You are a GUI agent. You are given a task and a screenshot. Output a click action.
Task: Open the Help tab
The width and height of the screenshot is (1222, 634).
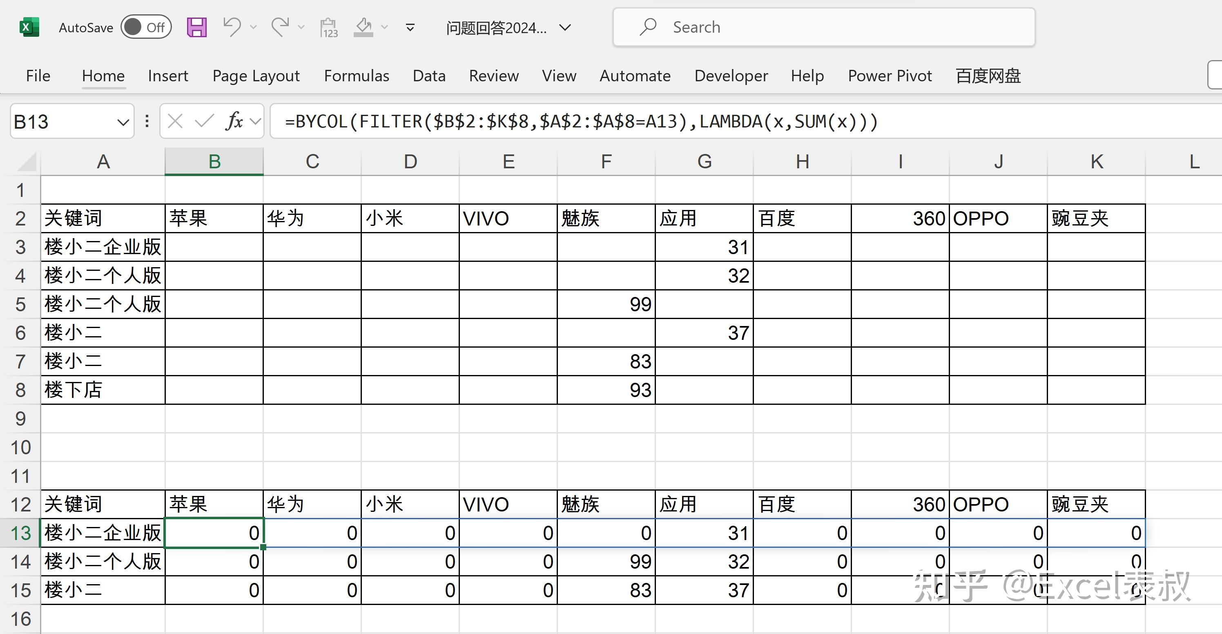(807, 76)
